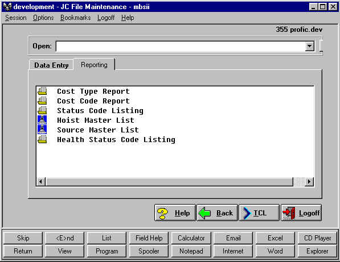The image size is (340, 262).
Task: Click the Internet button
Action: 233,251
